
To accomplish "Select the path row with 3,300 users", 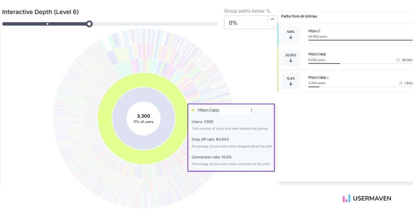I will click(x=344, y=81).
